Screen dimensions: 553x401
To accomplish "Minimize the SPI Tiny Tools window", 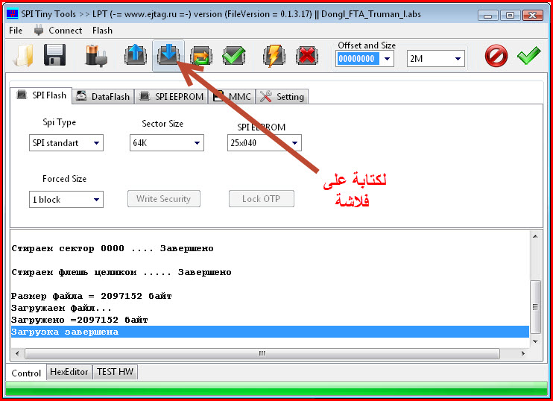I will point(487,15).
